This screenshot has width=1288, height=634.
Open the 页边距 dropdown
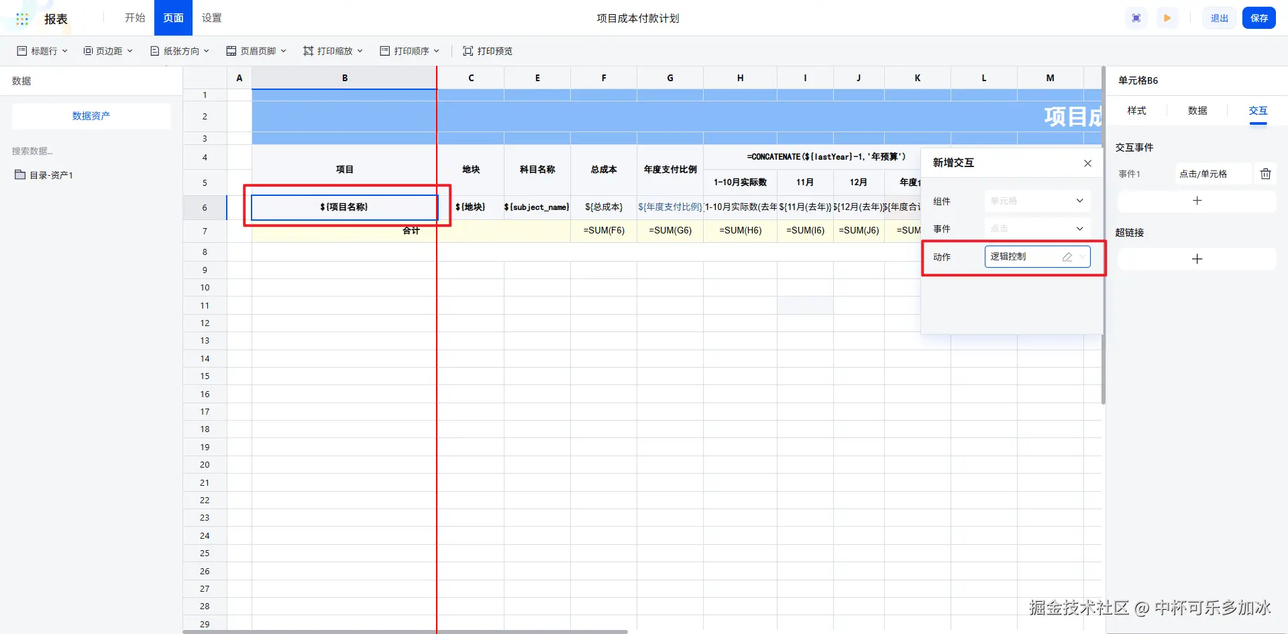tap(108, 51)
